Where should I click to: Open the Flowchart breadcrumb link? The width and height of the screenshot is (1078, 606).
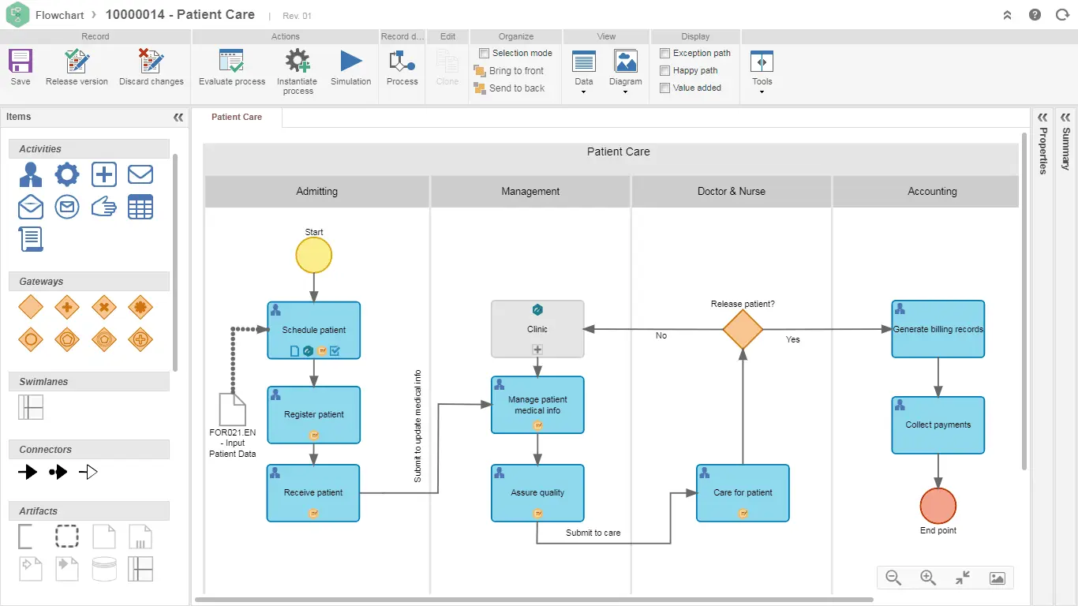59,15
